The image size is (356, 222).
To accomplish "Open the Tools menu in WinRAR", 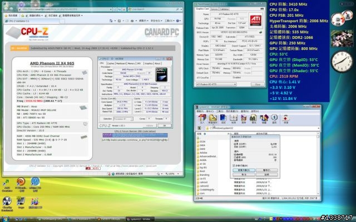I will 220,111.
